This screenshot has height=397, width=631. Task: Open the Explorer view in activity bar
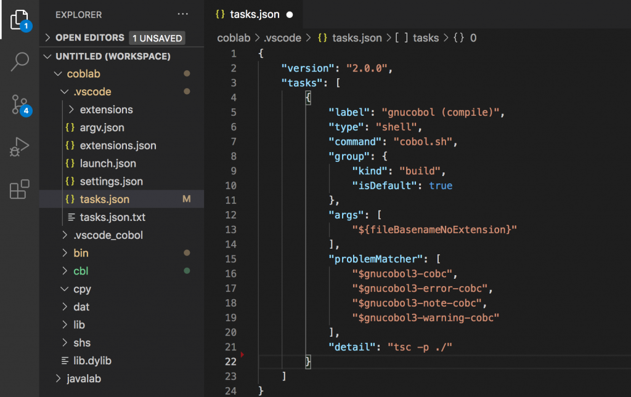click(20, 19)
